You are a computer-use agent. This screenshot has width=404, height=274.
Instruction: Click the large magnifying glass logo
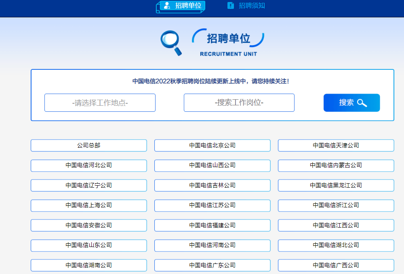[x=171, y=43]
